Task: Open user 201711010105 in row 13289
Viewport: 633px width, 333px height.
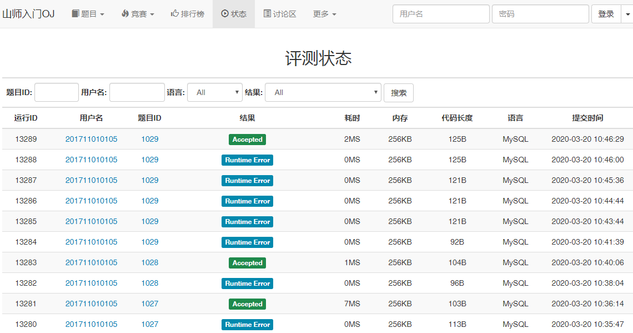Action: [91, 139]
